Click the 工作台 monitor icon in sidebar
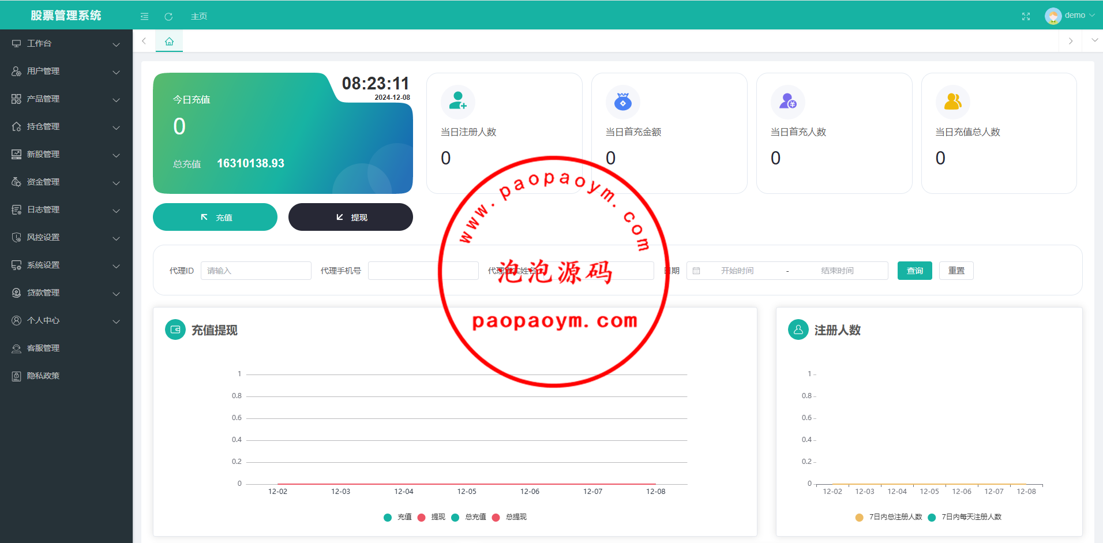The image size is (1103, 543). (16, 43)
